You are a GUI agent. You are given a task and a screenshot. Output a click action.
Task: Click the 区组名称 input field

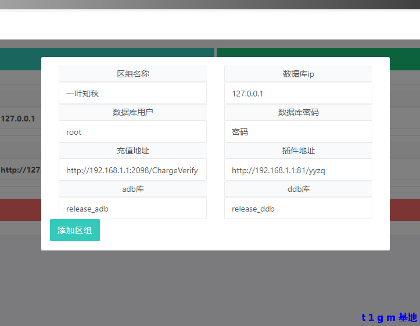[132, 94]
